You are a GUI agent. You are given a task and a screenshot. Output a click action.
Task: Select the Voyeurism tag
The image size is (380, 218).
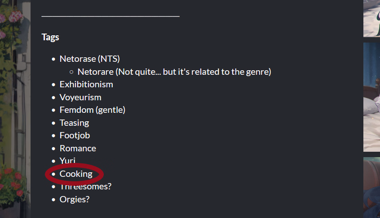click(x=80, y=97)
